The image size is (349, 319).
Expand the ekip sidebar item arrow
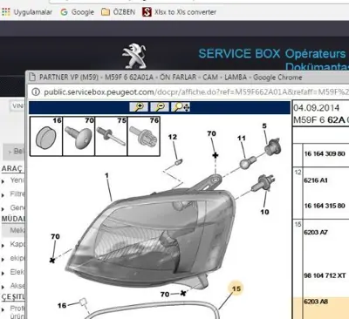point(3,260)
